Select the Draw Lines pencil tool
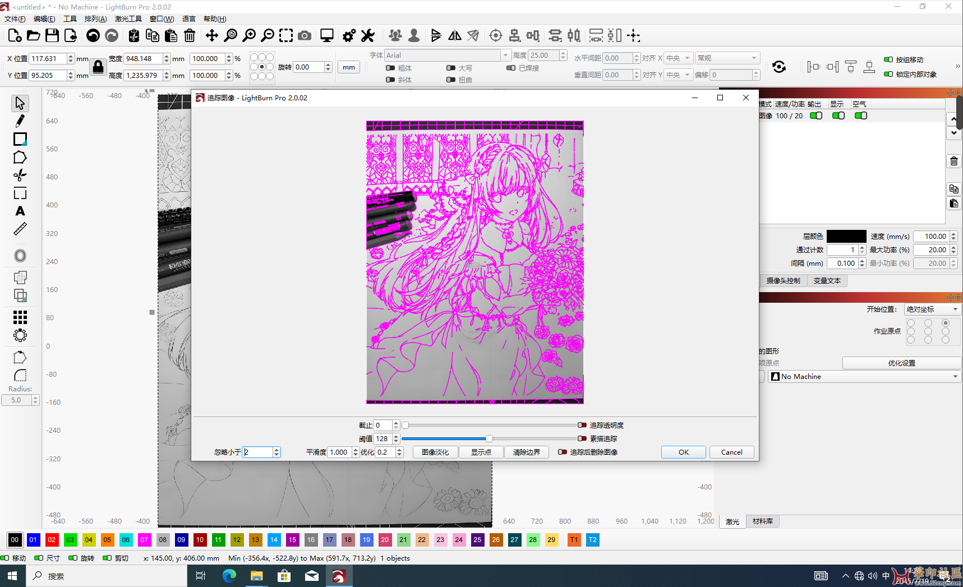The width and height of the screenshot is (963, 587). [x=20, y=121]
